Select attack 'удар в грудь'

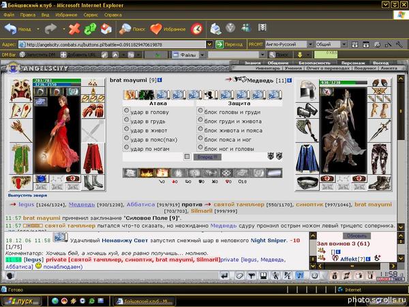(x=126, y=120)
